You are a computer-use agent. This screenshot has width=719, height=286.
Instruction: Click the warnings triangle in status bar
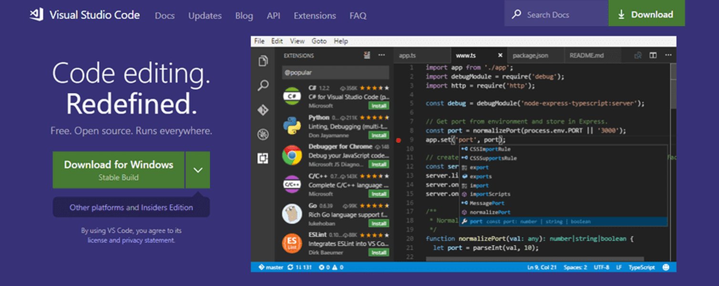335,267
